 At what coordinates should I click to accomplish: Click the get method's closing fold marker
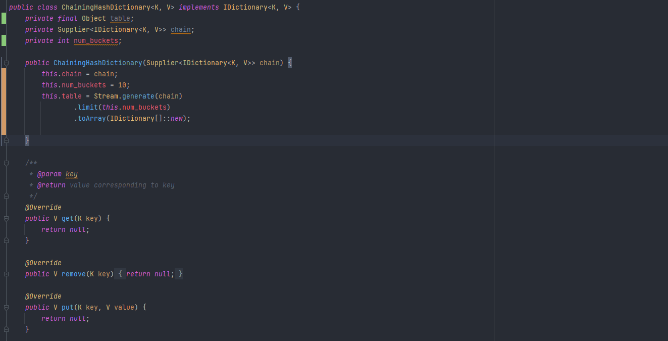click(x=6, y=241)
